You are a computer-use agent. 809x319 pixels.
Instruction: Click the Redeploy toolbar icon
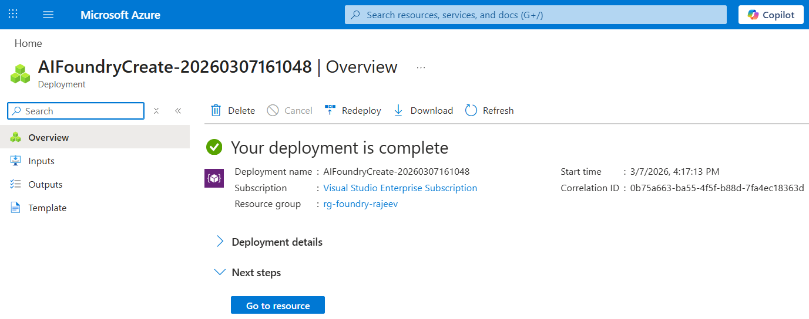tap(330, 110)
